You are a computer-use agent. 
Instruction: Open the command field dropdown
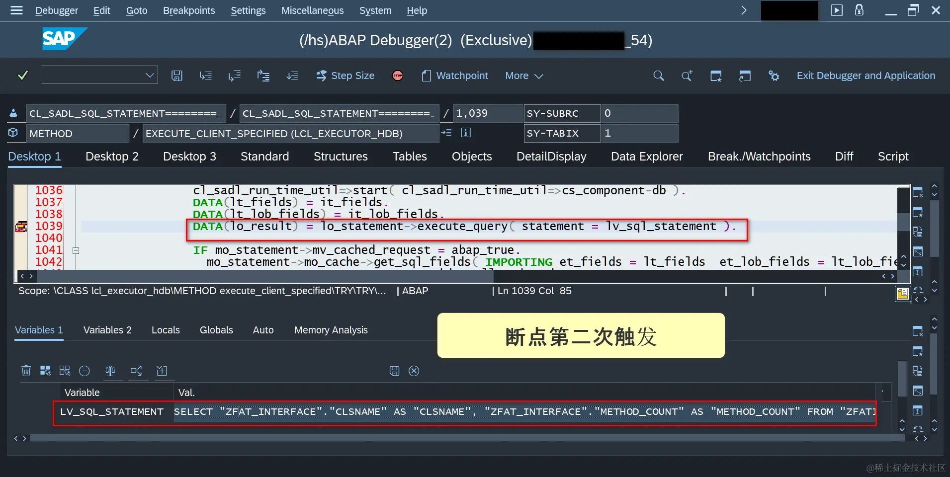150,75
